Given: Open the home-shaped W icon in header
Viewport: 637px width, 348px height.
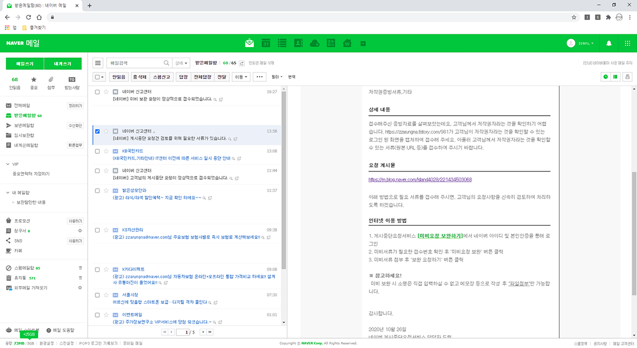Looking at the screenshot, I should [347, 43].
